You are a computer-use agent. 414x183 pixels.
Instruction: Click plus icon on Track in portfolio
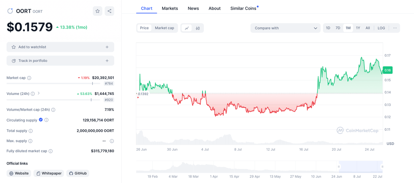107,61
